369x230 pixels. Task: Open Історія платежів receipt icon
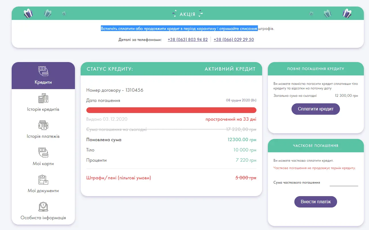pos(43,125)
